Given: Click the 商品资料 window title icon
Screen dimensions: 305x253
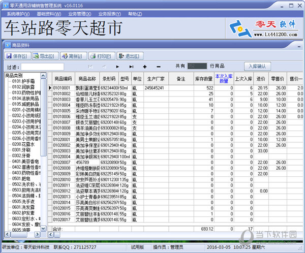Looking at the screenshot, I should 8,45.
